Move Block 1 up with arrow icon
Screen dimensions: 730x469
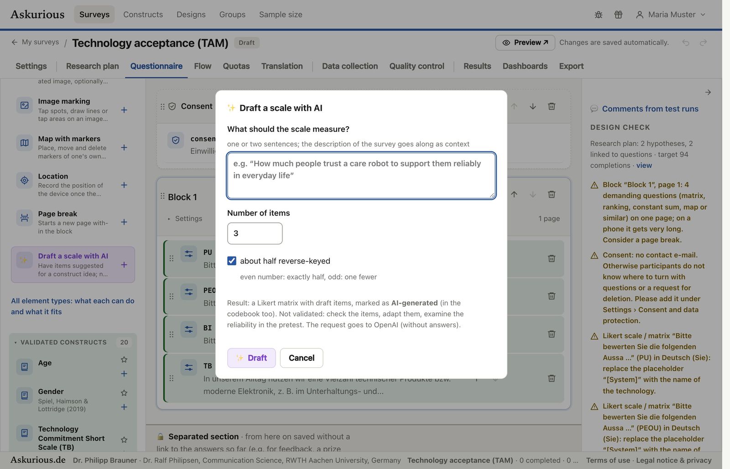pos(514,194)
